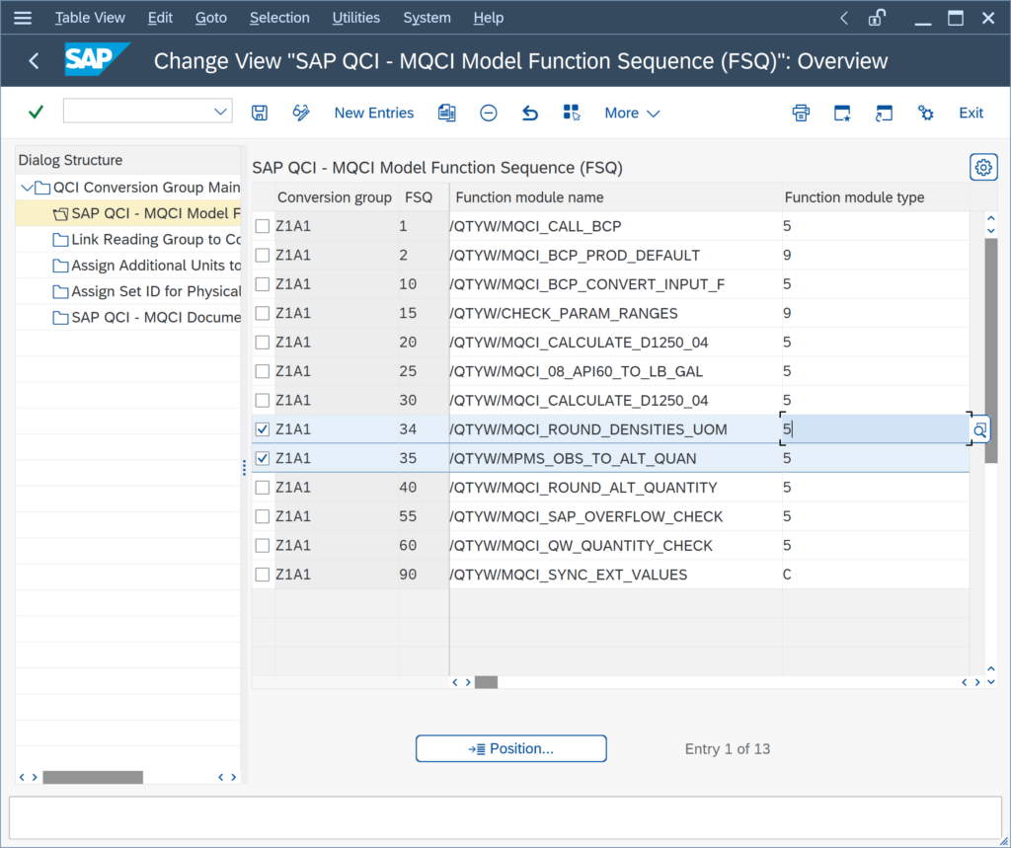This screenshot has height=848, width=1011.
Task: Click the create new session window icon
Action: (x=842, y=113)
